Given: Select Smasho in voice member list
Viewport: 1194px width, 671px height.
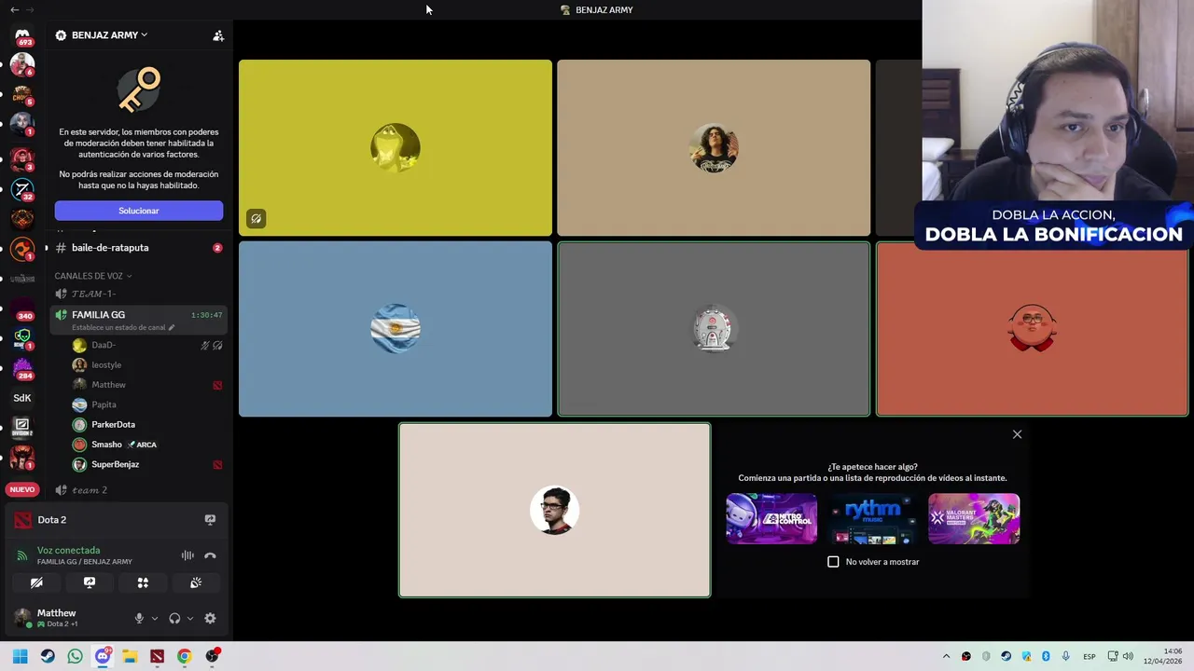Looking at the screenshot, I should [147, 445].
